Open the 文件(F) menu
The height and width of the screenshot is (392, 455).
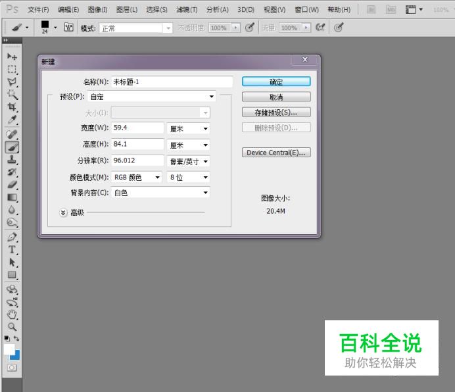[38, 10]
